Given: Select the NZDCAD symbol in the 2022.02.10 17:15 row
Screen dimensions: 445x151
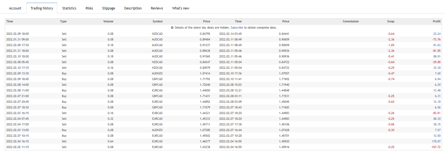Looking at the screenshot, I should tap(157, 68).
